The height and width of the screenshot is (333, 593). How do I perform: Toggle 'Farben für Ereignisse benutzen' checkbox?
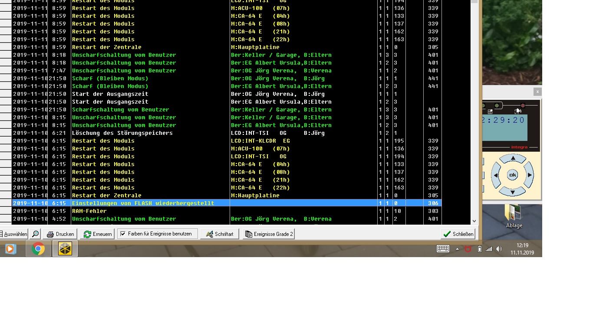click(123, 234)
